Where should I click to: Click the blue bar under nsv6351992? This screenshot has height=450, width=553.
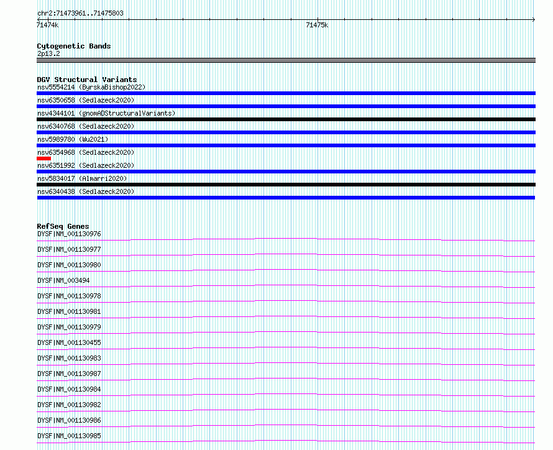[286, 172]
